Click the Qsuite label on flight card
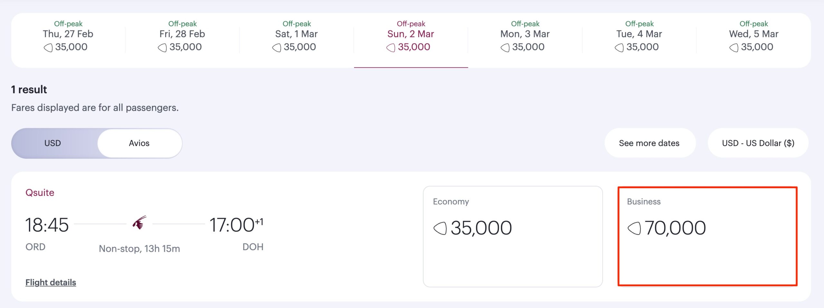The width and height of the screenshot is (824, 308). pyautogui.click(x=40, y=193)
